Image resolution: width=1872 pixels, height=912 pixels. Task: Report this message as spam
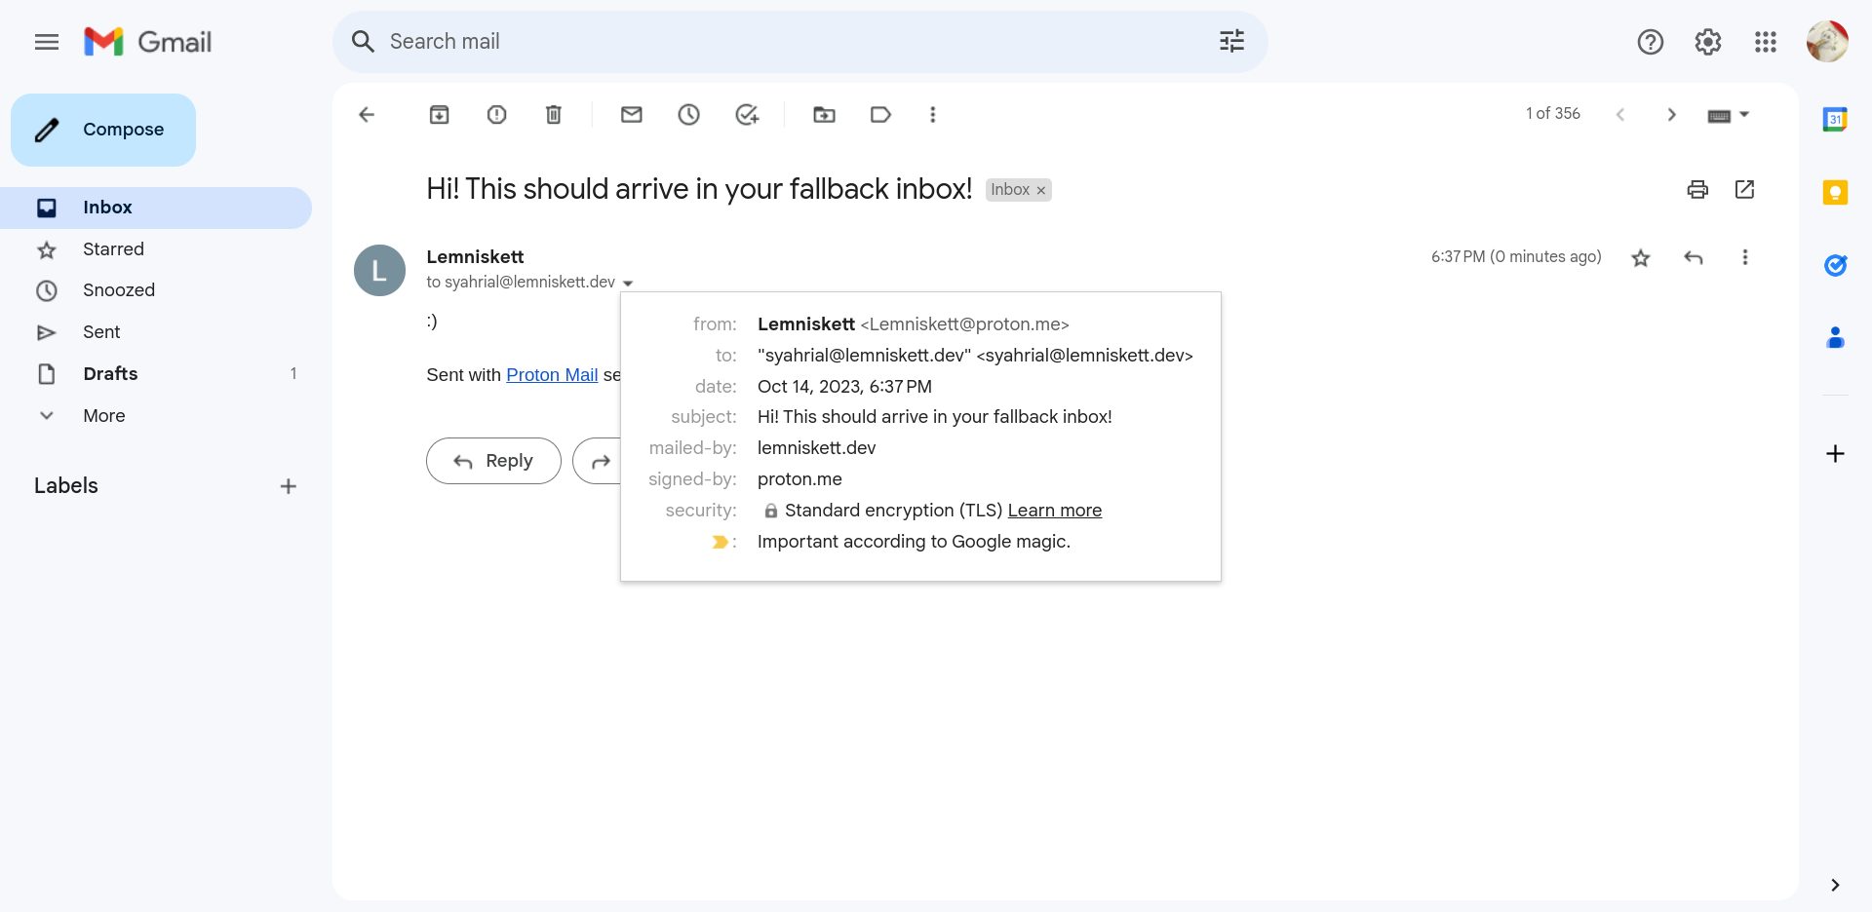coord(497,115)
